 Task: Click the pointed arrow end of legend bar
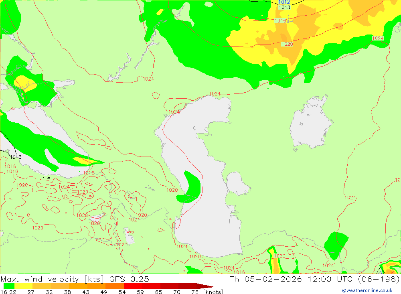coord(206,286)
